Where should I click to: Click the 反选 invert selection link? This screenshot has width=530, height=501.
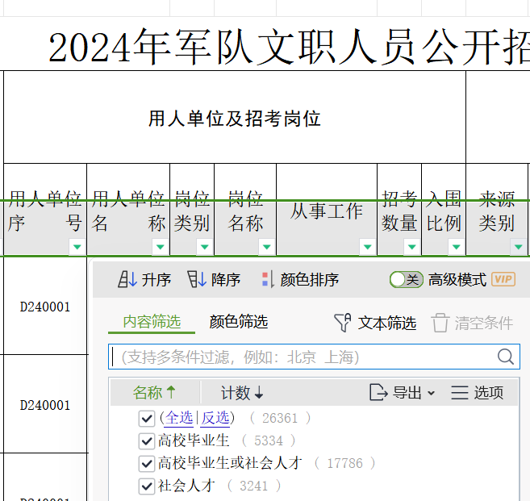click(215, 418)
